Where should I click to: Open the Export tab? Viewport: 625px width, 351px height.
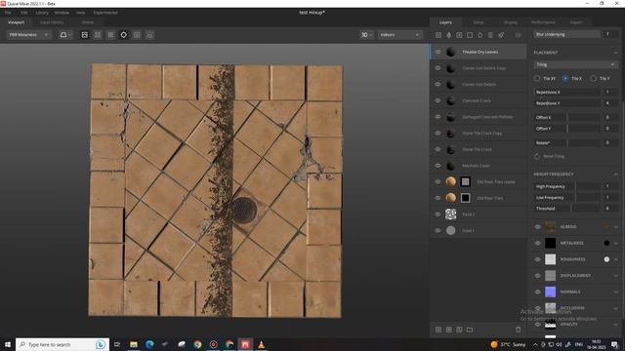[576, 22]
